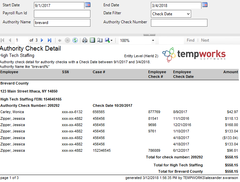Click Total for check number: 209292
Image resolution: width=240 pixels, height=182 pixels.
pyautogui.click(x=174, y=157)
